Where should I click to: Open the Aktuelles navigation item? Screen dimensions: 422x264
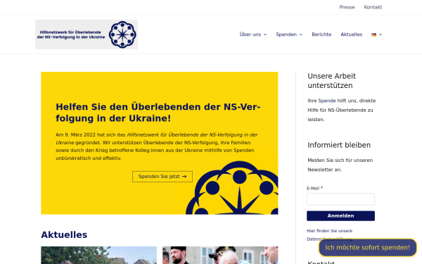[x=352, y=34]
